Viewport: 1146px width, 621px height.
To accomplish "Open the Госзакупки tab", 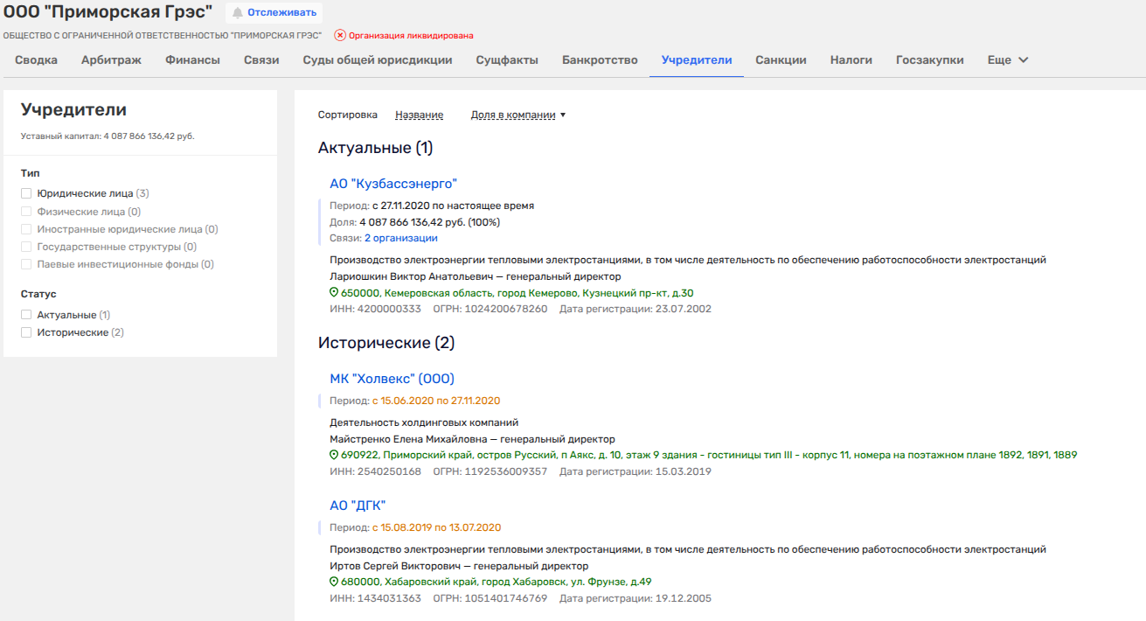I will pos(929,60).
